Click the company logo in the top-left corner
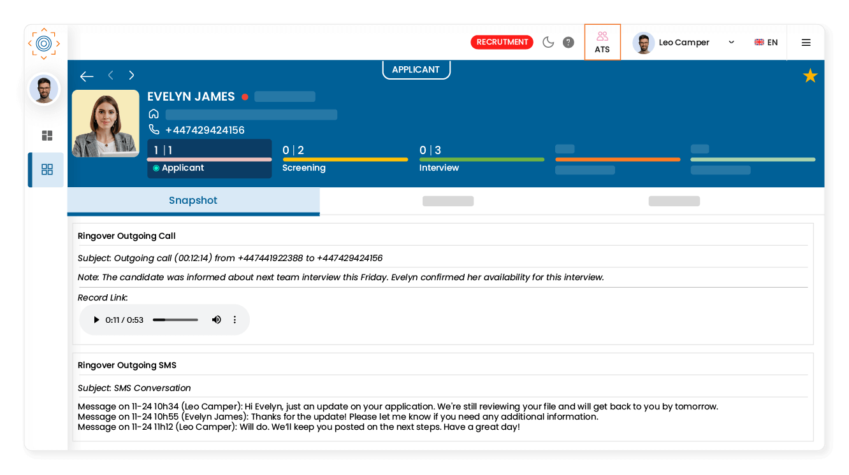The height and width of the screenshot is (475, 849). pos(43,44)
